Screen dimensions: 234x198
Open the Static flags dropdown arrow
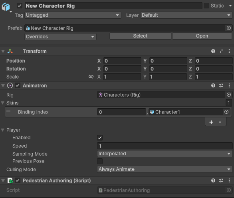pos(230,6)
